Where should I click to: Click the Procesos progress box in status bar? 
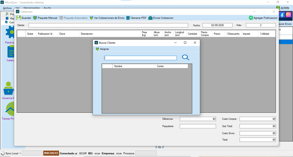point(146,153)
